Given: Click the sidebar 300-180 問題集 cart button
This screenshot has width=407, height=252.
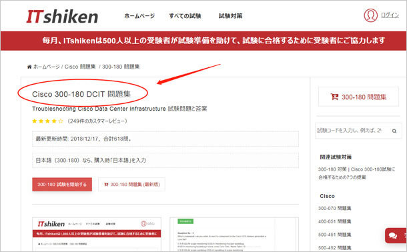Looking at the screenshot, I should coord(359,97).
